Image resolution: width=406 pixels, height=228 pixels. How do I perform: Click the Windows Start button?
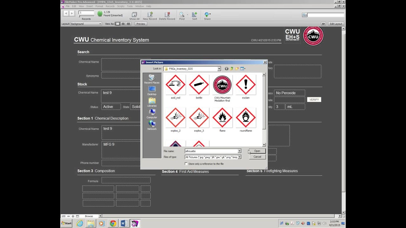(67, 224)
